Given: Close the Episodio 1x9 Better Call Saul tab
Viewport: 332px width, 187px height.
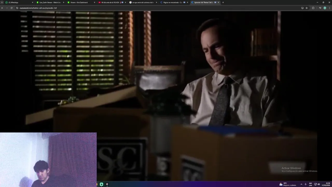Looking at the screenshot, I should coord(218,2).
